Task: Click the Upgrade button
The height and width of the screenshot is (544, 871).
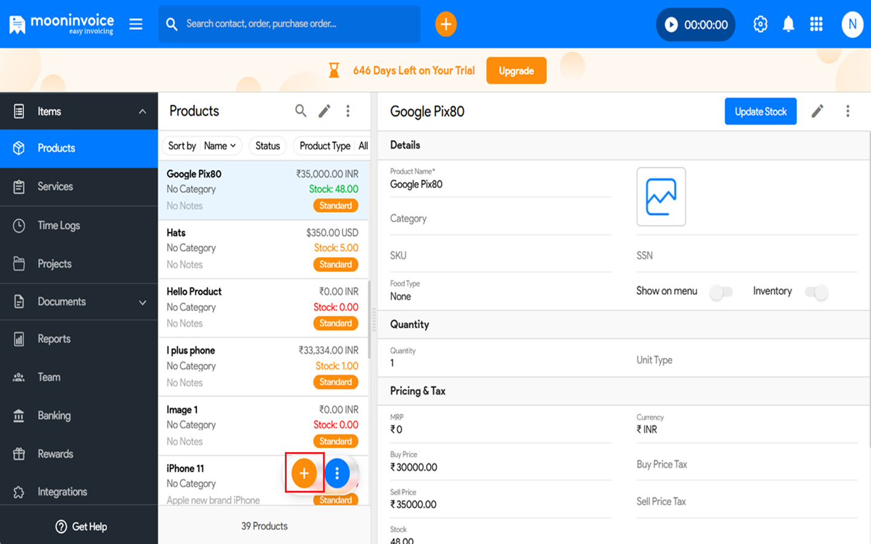Action: click(x=516, y=71)
